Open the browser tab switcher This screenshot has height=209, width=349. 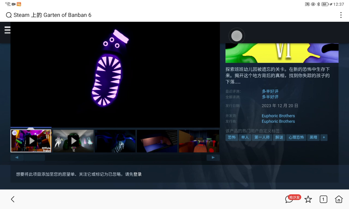pos(323,199)
